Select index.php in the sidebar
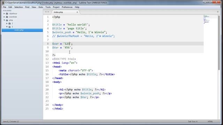Screen dimensions: 223x125 pyautogui.click(x=22, y=30)
